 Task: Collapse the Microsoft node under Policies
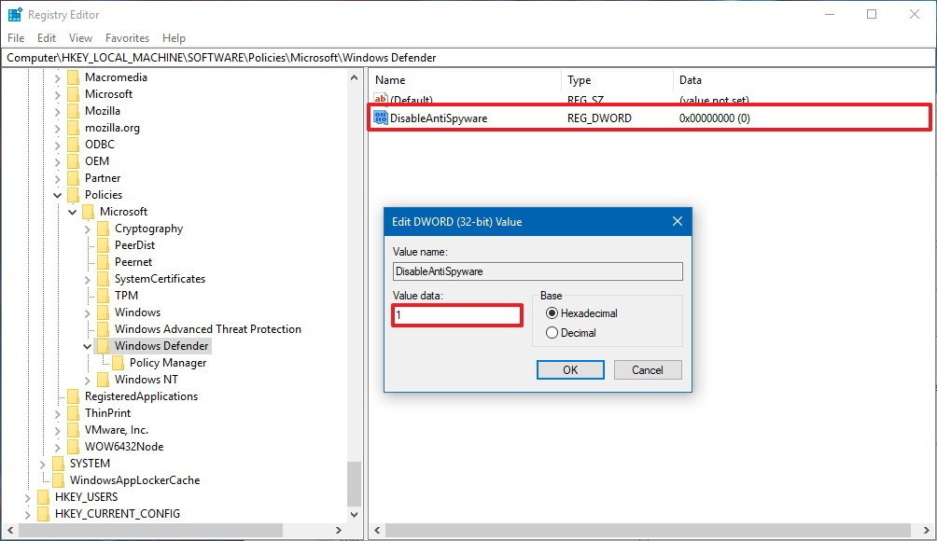[72, 212]
